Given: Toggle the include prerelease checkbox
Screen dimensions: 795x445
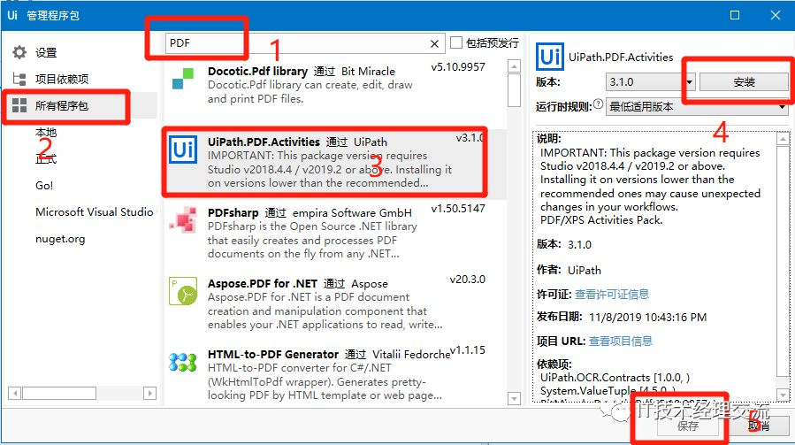Looking at the screenshot, I should pos(456,42).
